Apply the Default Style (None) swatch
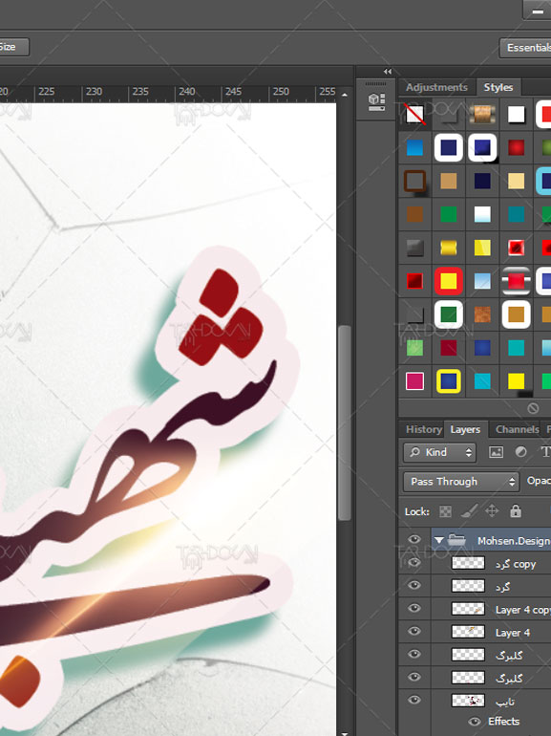This screenshot has height=736, width=551. click(415, 114)
